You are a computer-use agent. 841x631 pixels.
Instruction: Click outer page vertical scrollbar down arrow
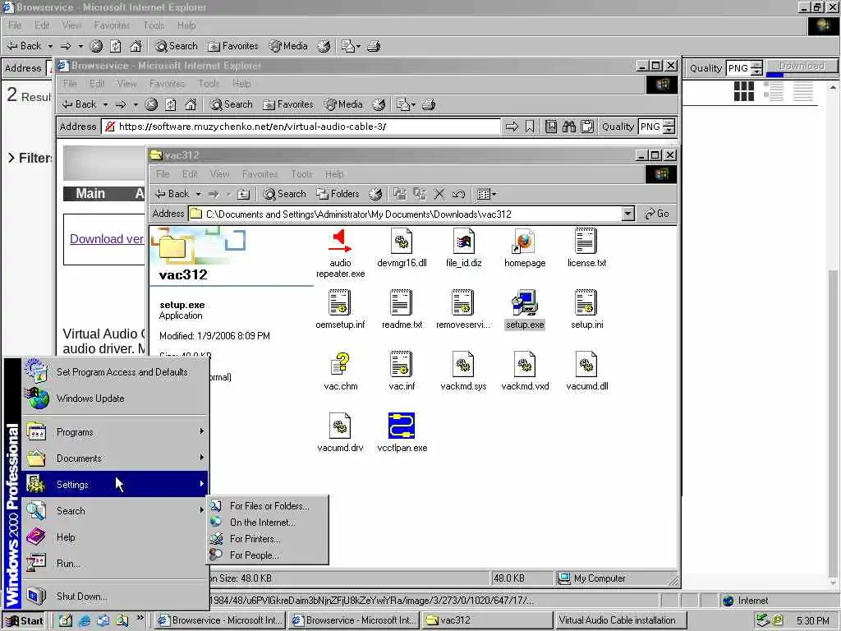[x=833, y=583]
